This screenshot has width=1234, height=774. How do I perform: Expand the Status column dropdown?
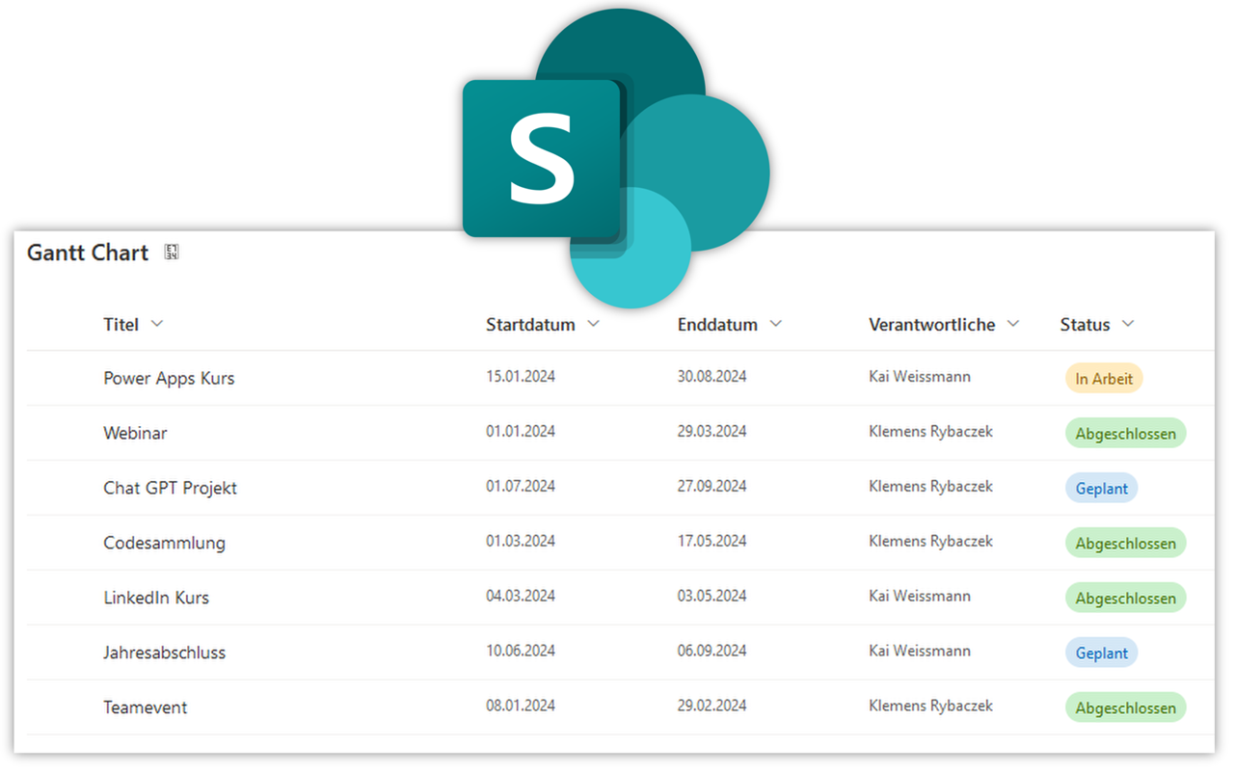[x=1129, y=324]
